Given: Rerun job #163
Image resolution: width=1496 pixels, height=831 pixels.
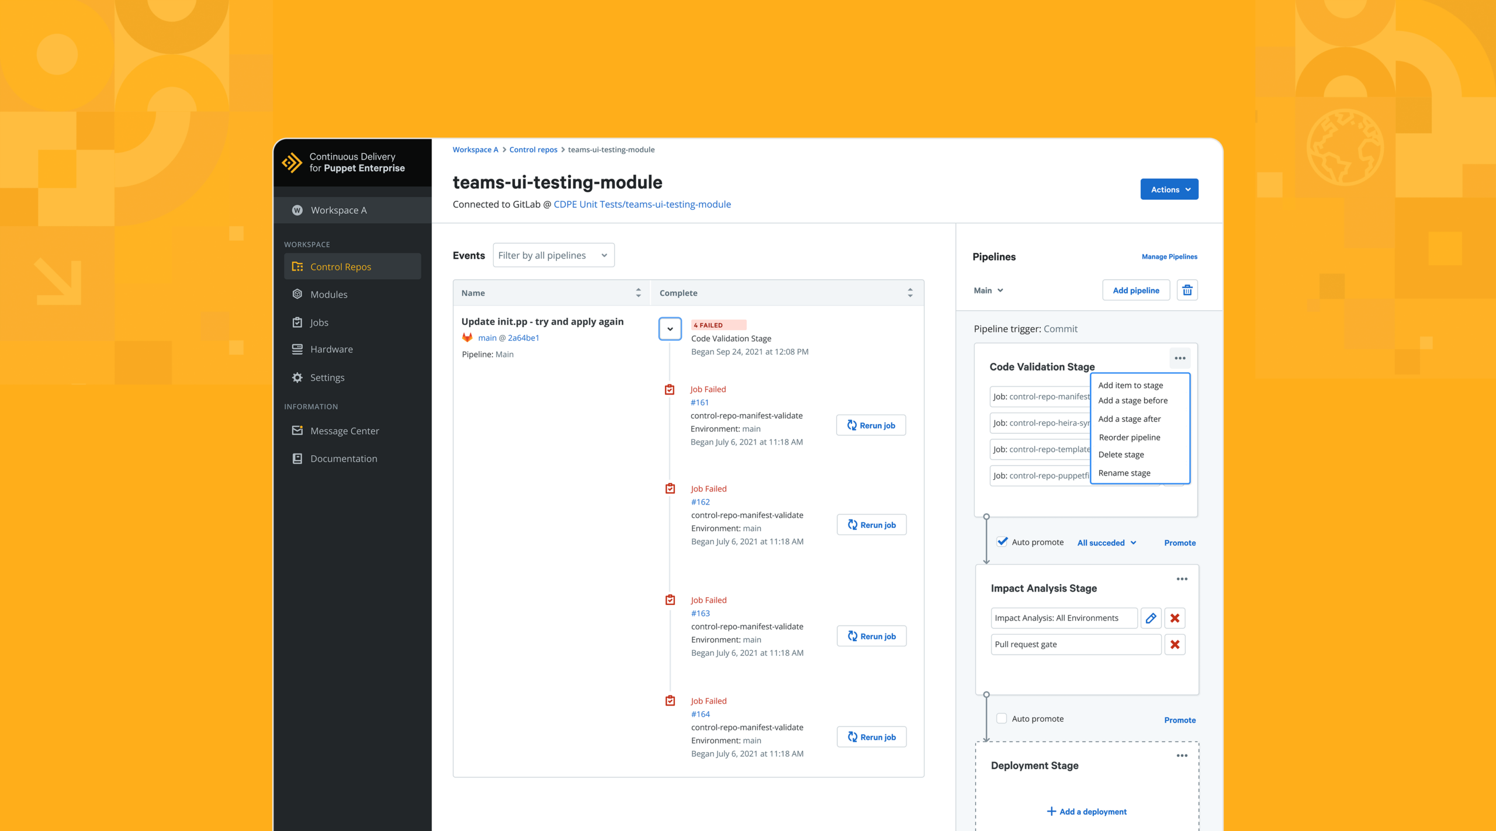Looking at the screenshot, I should (x=871, y=636).
